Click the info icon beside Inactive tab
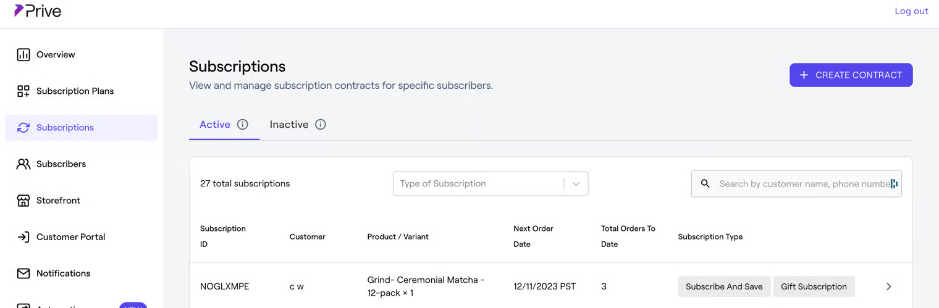This screenshot has height=308, width=939. click(x=321, y=125)
